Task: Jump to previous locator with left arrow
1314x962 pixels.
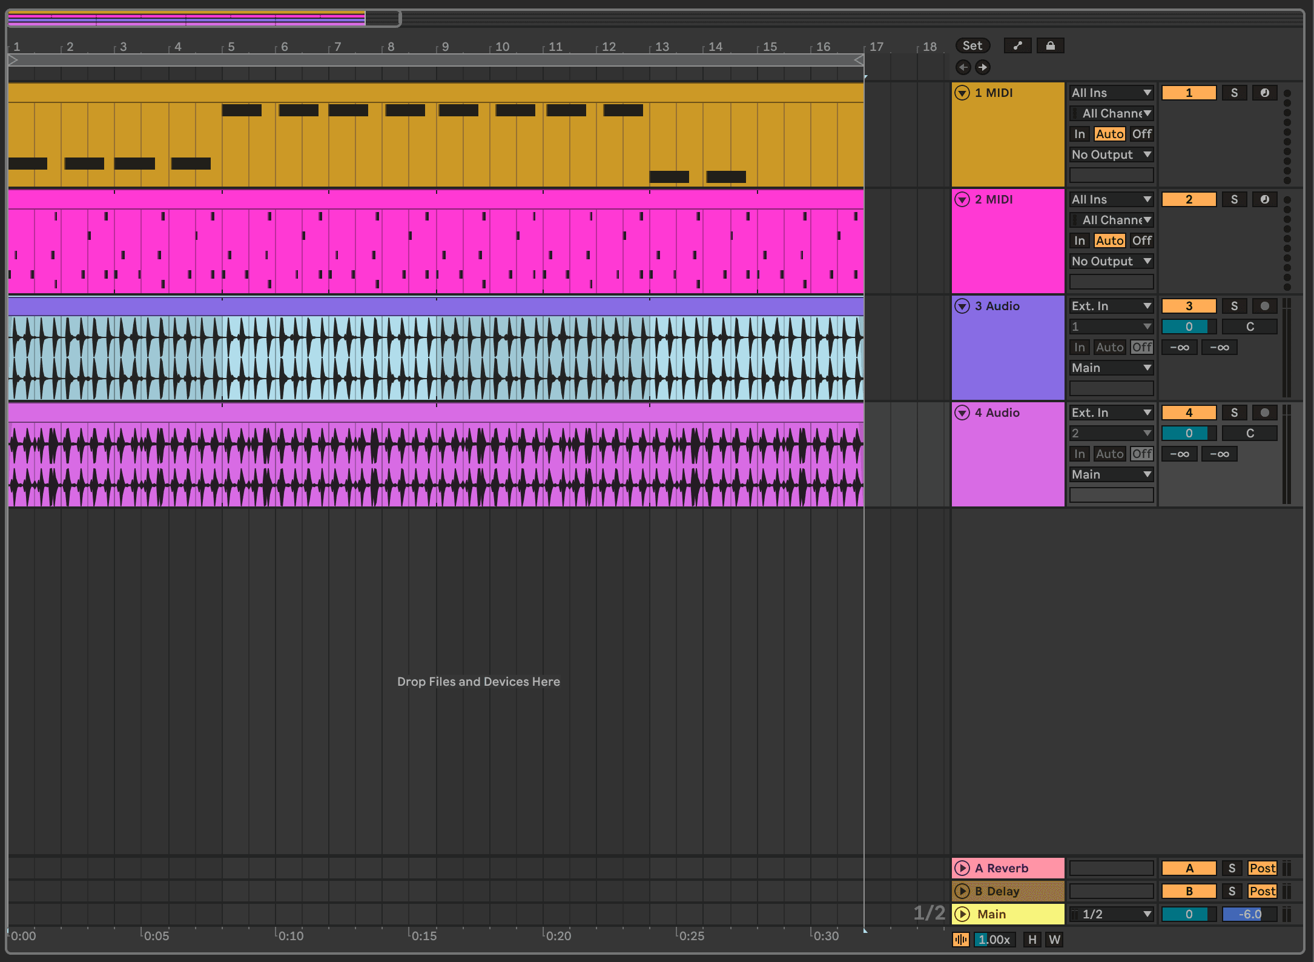Action: 963,67
